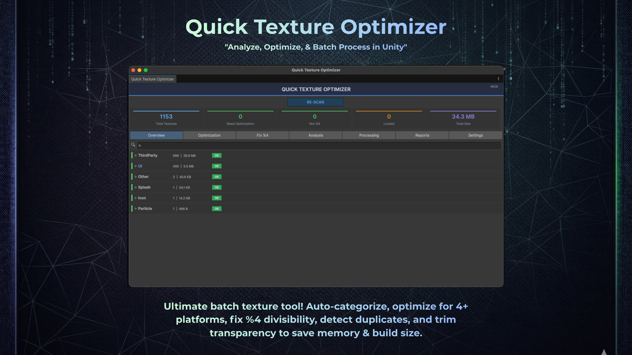This screenshot has width=632, height=355.
Task: Expand the Icon category arrow
Action: pyautogui.click(x=136, y=198)
